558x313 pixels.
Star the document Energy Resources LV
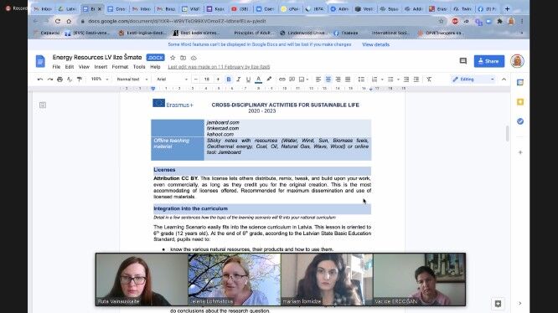[x=173, y=58]
